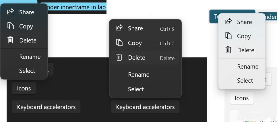Choose Rename in the light-themed menu
277x122 pixels.
click(x=247, y=67)
